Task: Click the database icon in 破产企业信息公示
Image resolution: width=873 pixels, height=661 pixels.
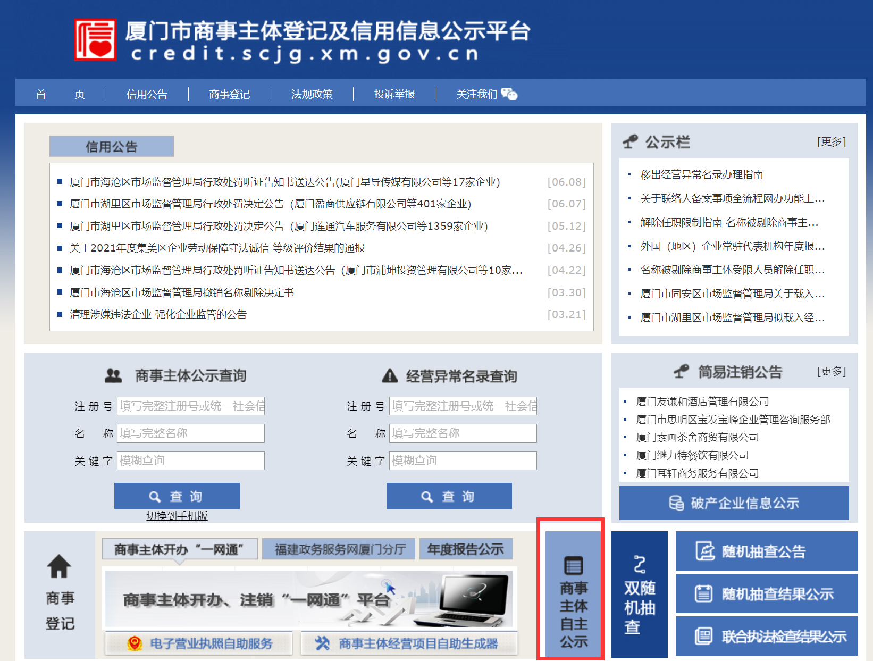Action: coord(676,503)
